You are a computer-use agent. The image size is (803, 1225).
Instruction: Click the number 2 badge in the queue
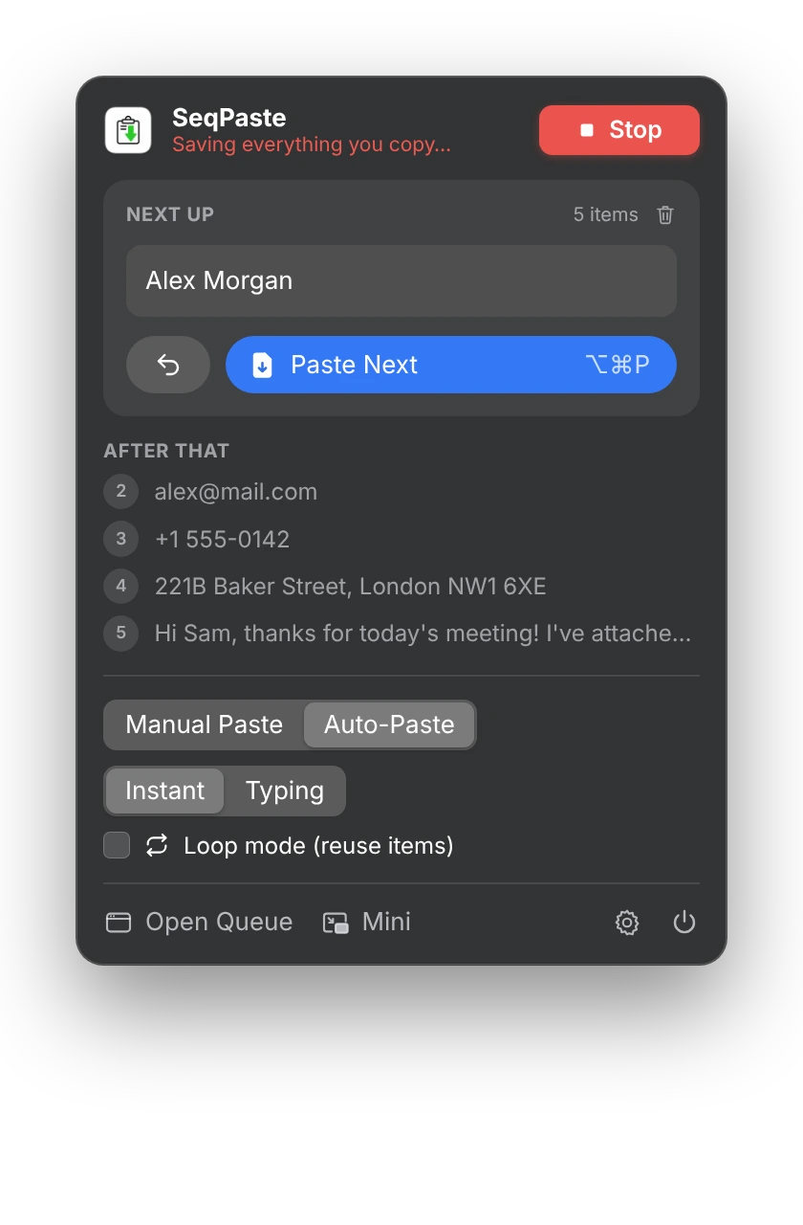120,492
